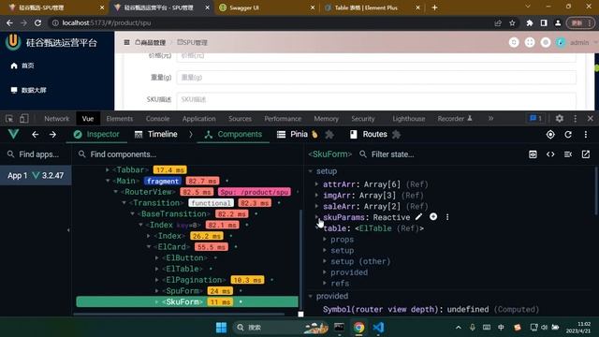Click the refresh button in page header
Viewport: 599px width, 337px height.
[x=514, y=42]
